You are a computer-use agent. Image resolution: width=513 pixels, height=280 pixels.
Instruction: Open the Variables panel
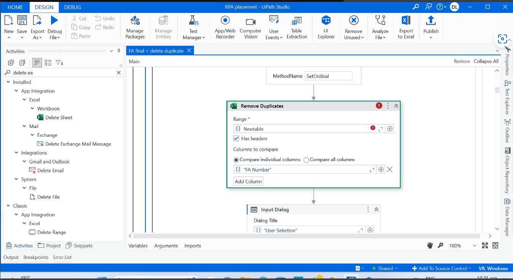click(138, 246)
